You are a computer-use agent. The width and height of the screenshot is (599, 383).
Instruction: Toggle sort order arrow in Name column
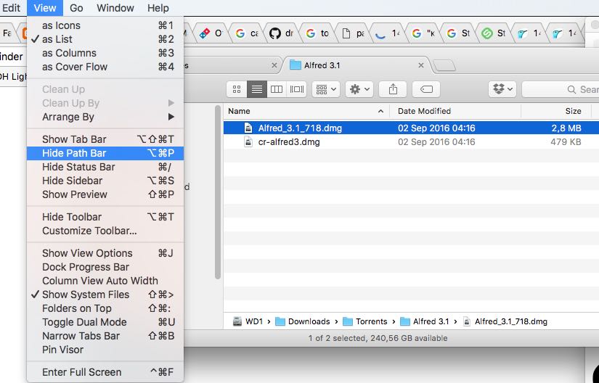tap(380, 111)
